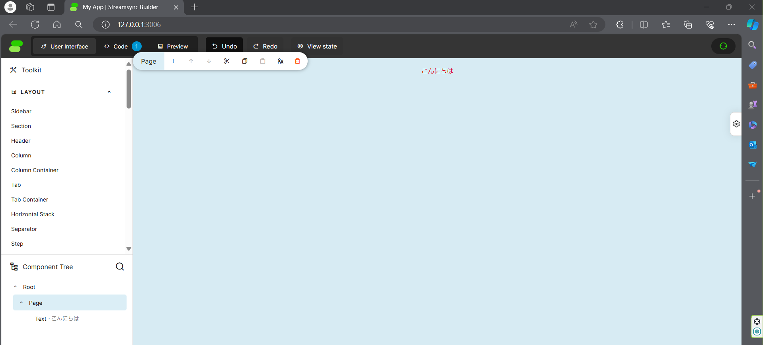
Task: Refresh the browser page
Action: pyautogui.click(x=35, y=25)
